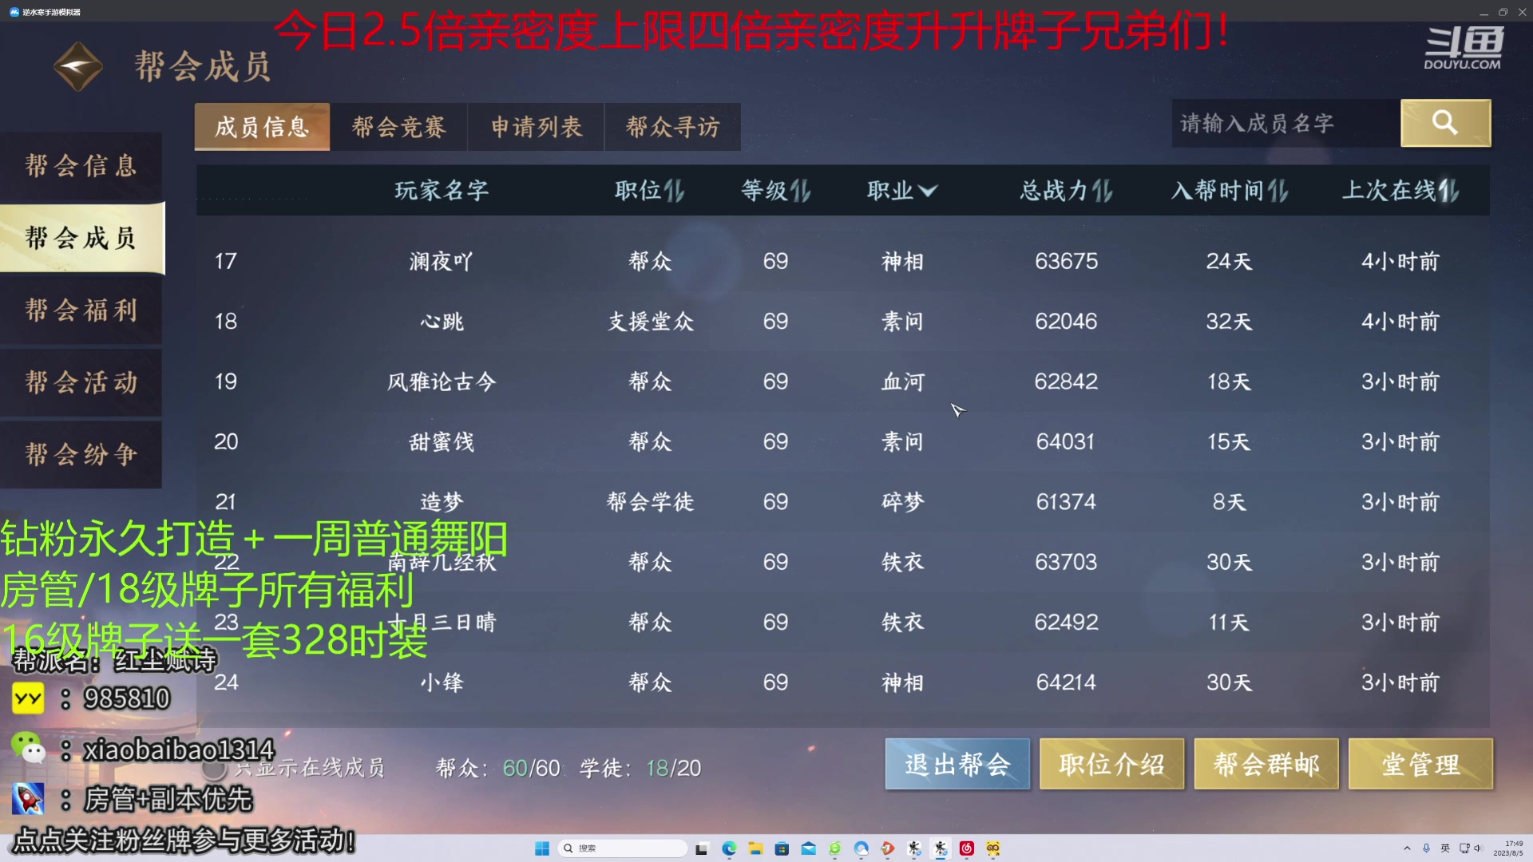Open Microsoft Edge from taskbar
1533x862 pixels.
click(729, 848)
